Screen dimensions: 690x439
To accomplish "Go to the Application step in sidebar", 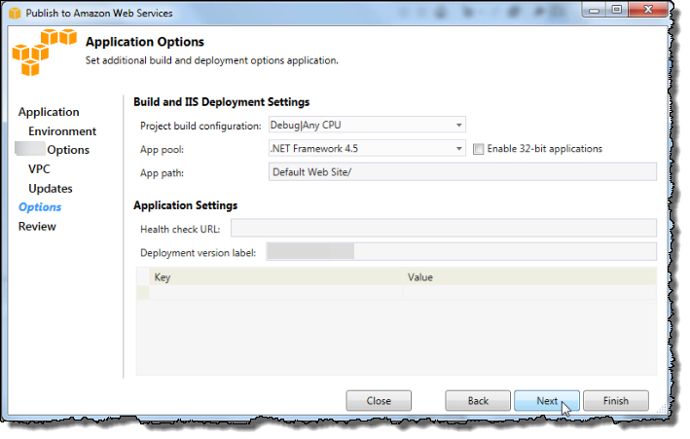I will pyautogui.click(x=49, y=112).
